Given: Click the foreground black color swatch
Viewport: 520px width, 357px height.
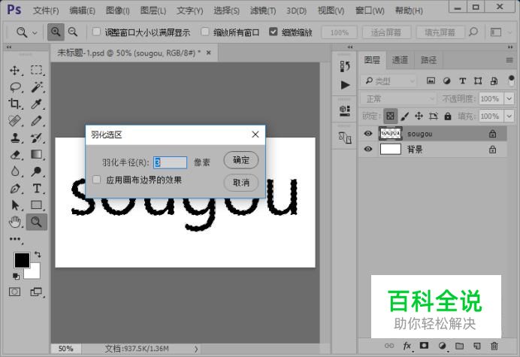Looking at the screenshot, I should click(22, 260).
